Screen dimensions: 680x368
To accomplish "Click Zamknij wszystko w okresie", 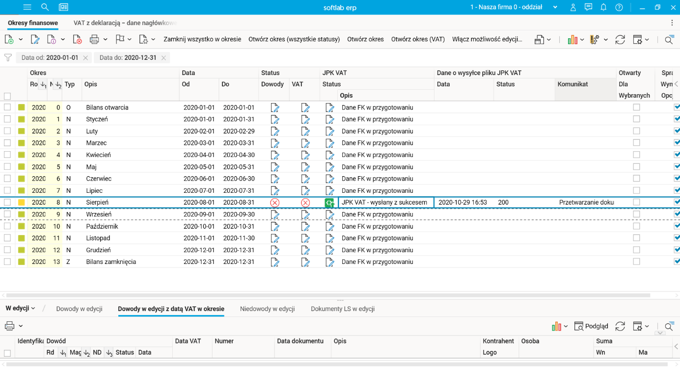I will click(x=202, y=39).
